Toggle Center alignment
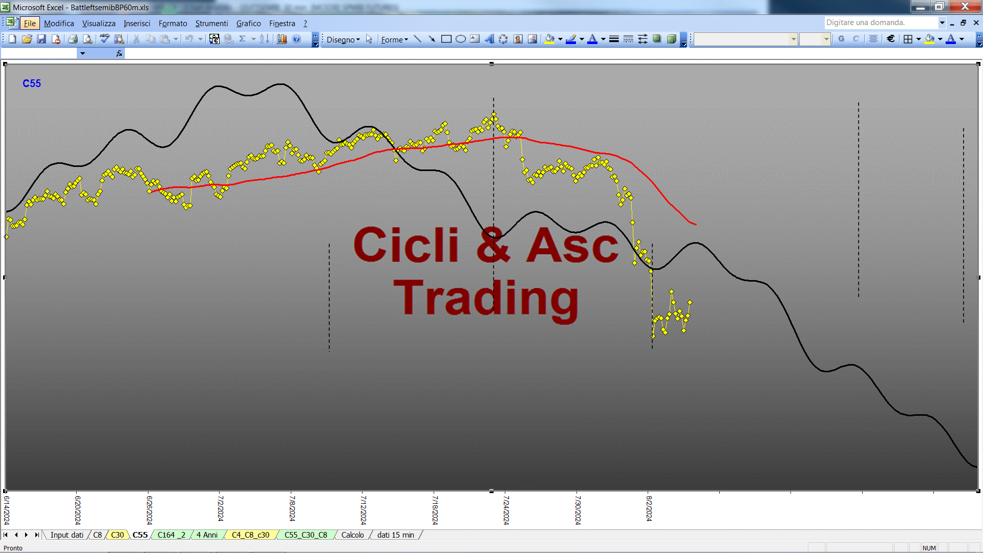983x553 pixels. pos(873,39)
